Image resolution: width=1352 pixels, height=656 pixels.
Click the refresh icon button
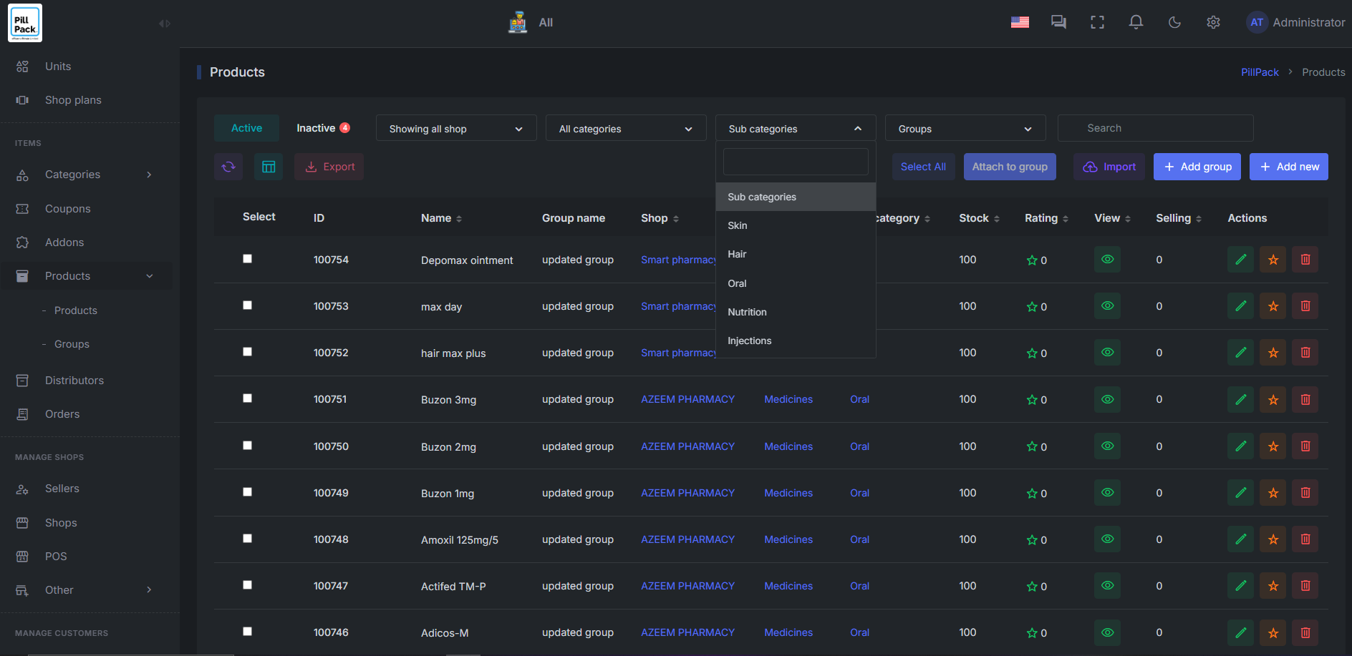[228, 167]
